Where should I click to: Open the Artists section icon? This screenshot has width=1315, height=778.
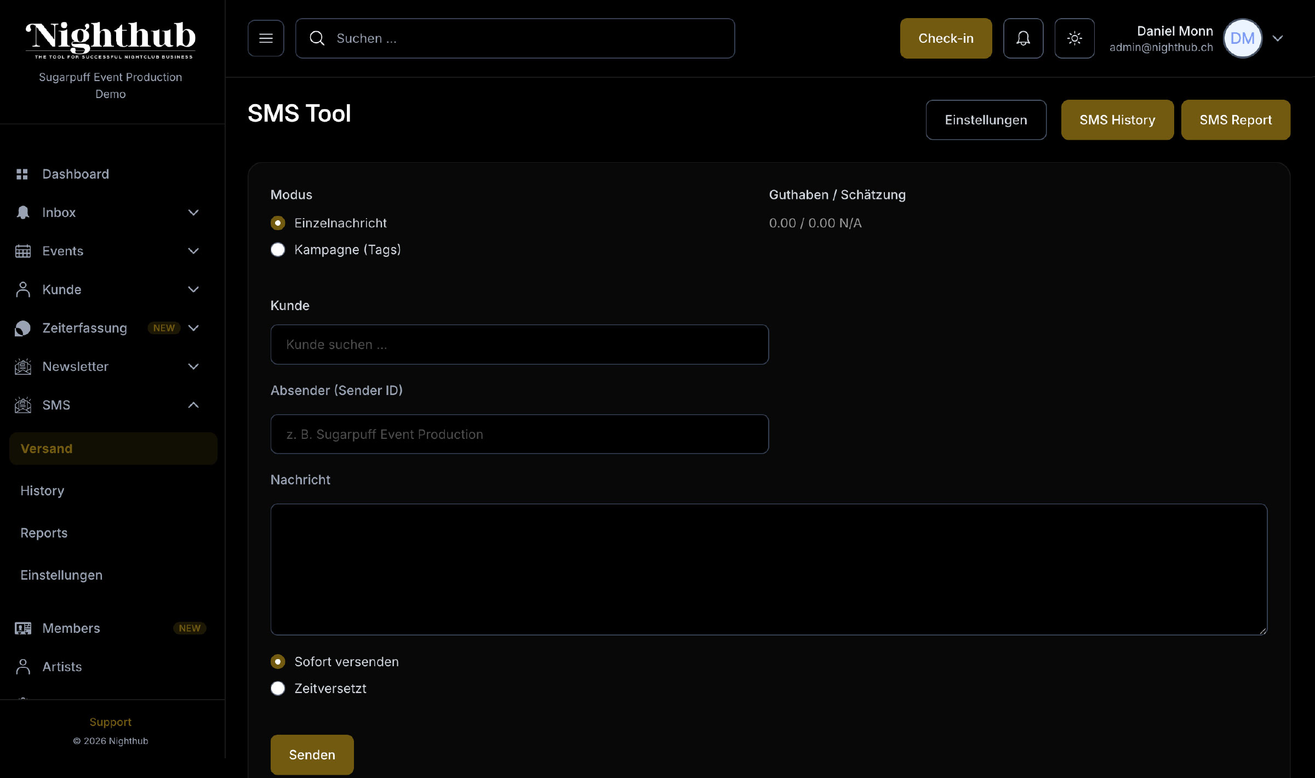(x=22, y=666)
